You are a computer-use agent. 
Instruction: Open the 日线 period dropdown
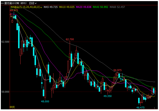click(33, 3)
